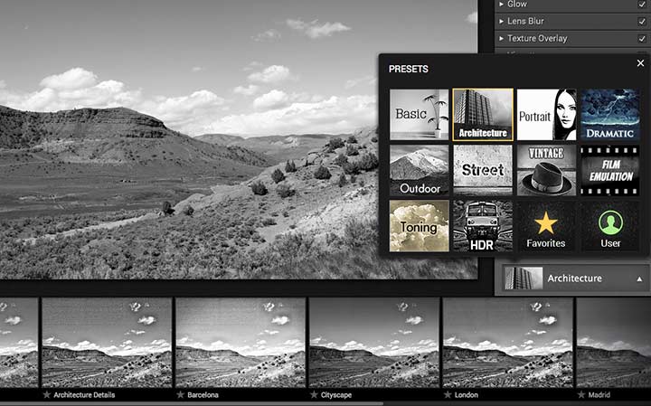Select the HDR presets category

(x=483, y=226)
